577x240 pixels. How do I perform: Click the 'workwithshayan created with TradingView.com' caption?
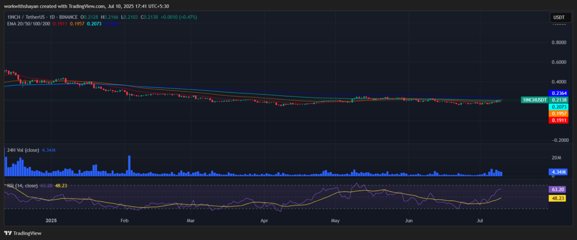55,6
